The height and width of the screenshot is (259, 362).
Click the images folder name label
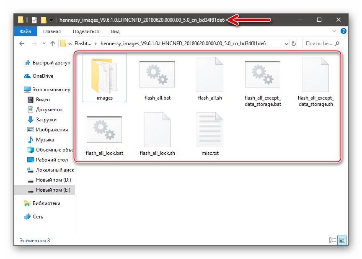(105, 98)
